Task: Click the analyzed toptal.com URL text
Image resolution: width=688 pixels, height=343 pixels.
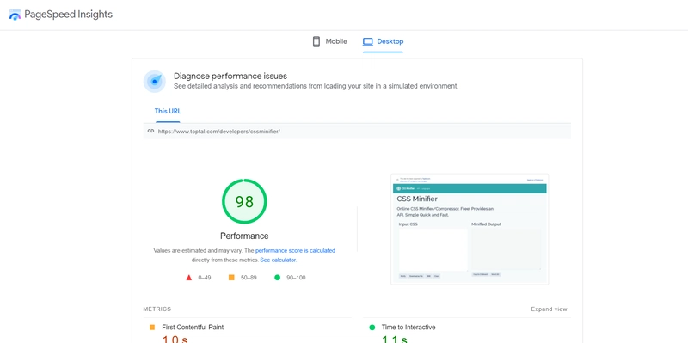Action: [219, 132]
